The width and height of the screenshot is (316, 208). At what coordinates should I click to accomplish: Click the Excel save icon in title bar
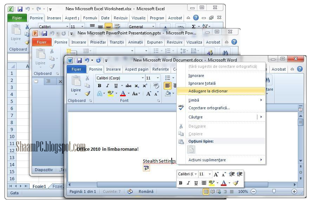[20, 9]
